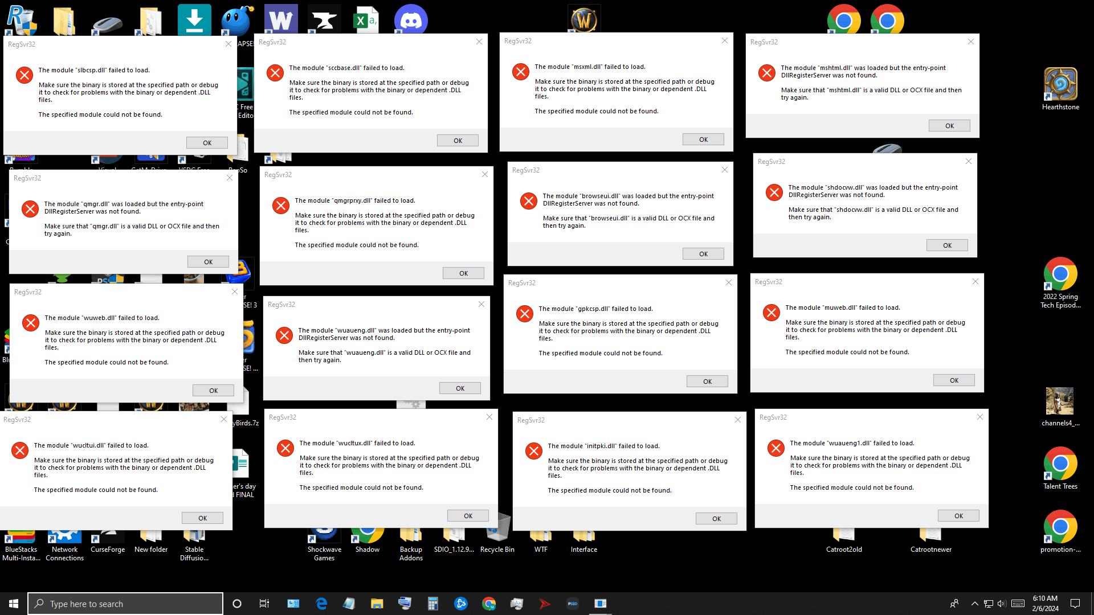Screen dimensions: 1094x615
Task: Open the Discord desktop icon
Action: tap(411, 20)
